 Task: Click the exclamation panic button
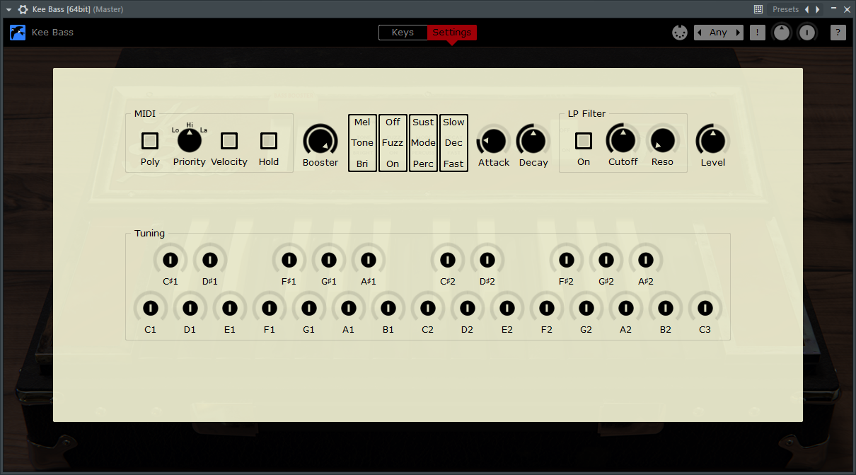(758, 33)
